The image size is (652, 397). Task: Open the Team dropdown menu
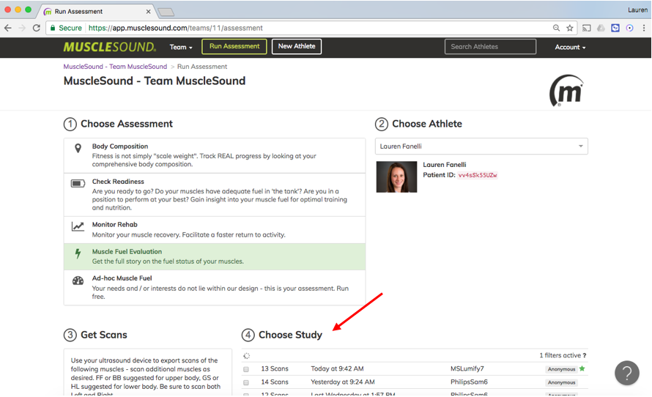coord(181,47)
